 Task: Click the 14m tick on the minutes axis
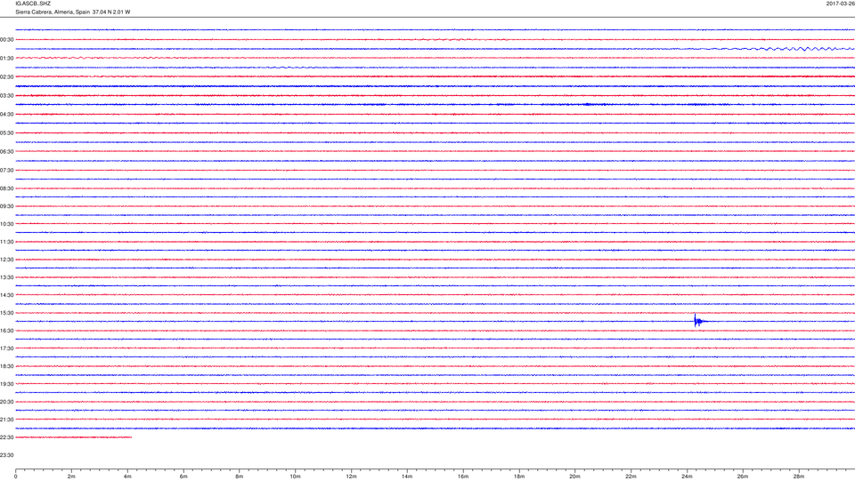point(407,476)
